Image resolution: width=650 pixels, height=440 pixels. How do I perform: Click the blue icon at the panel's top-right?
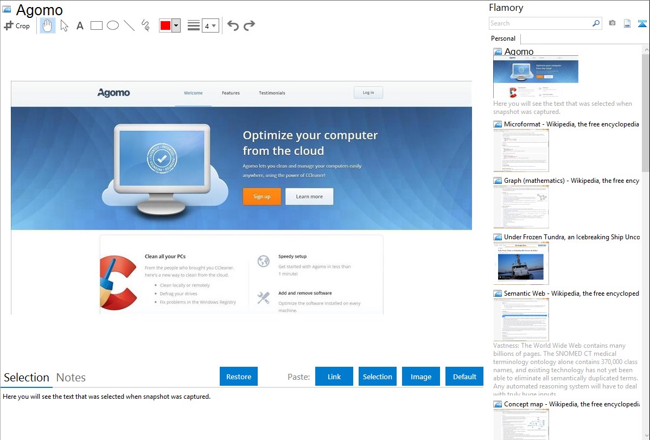[x=642, y=23]
